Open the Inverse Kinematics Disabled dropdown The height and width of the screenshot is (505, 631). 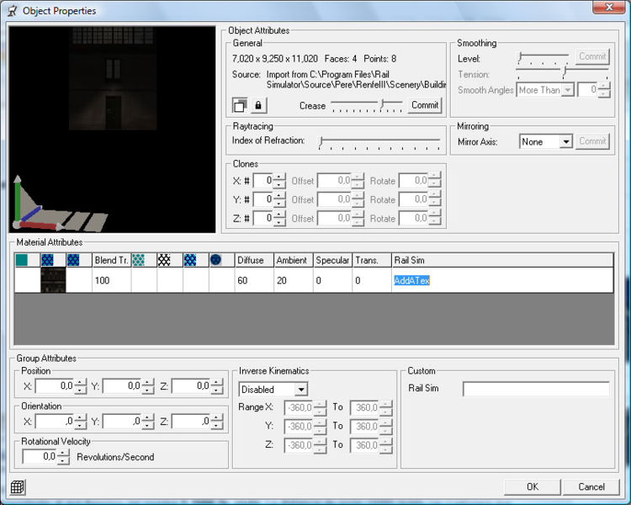(x=300, y=390)
